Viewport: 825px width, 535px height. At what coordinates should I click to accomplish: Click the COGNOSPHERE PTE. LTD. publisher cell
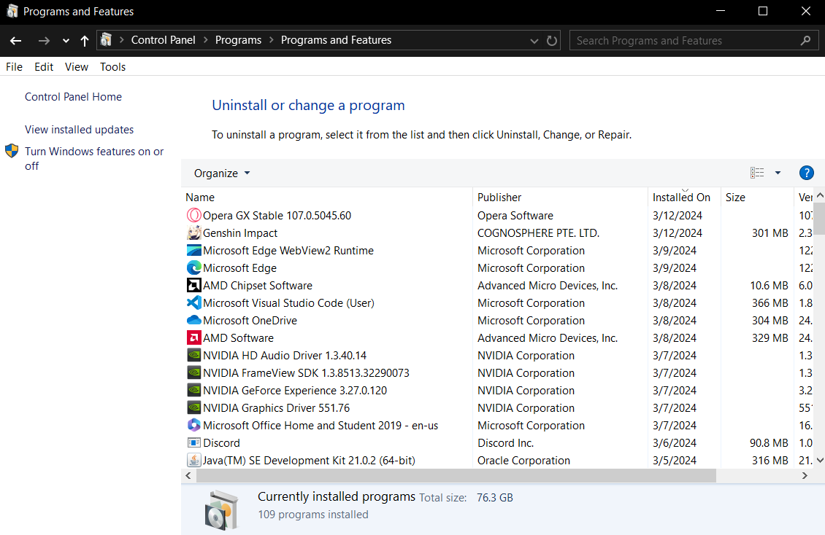tap(538, 233)
